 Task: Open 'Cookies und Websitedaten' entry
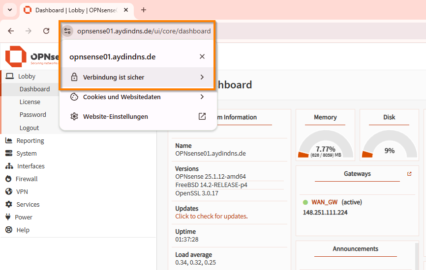click(x=137, y=97)
